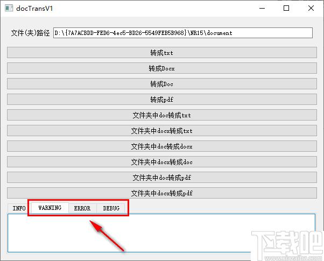Click the docTransV1 app icon in title bar
The height and width of the screenshot is (261, 324).
[9, 8]
